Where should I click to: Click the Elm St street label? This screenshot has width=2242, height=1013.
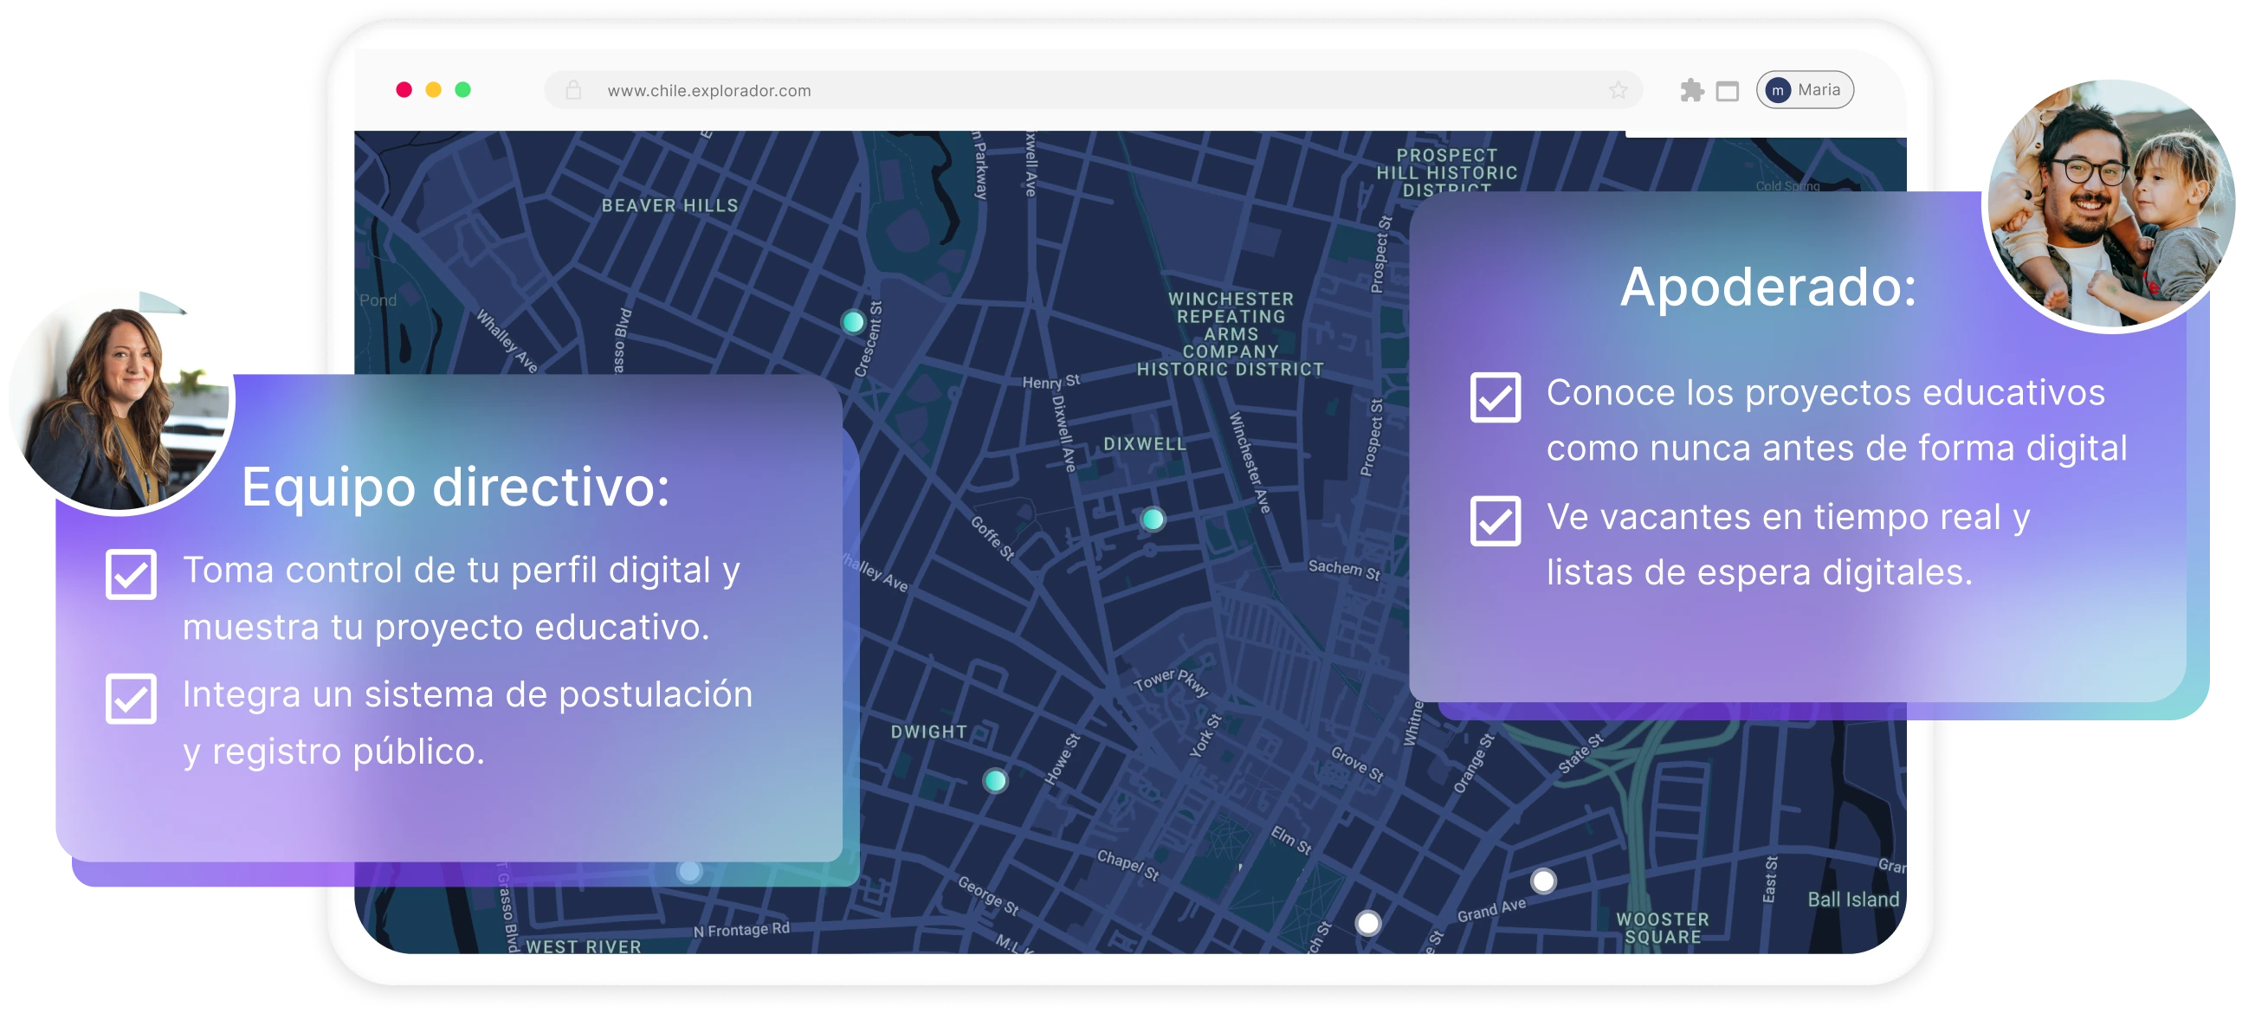click(1290, 840)
